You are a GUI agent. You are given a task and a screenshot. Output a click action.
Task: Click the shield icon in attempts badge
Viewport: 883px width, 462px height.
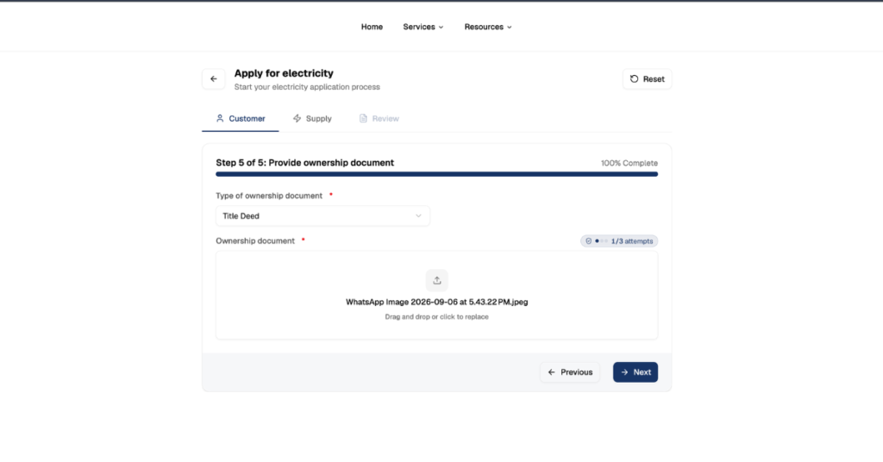coord(588,240)
